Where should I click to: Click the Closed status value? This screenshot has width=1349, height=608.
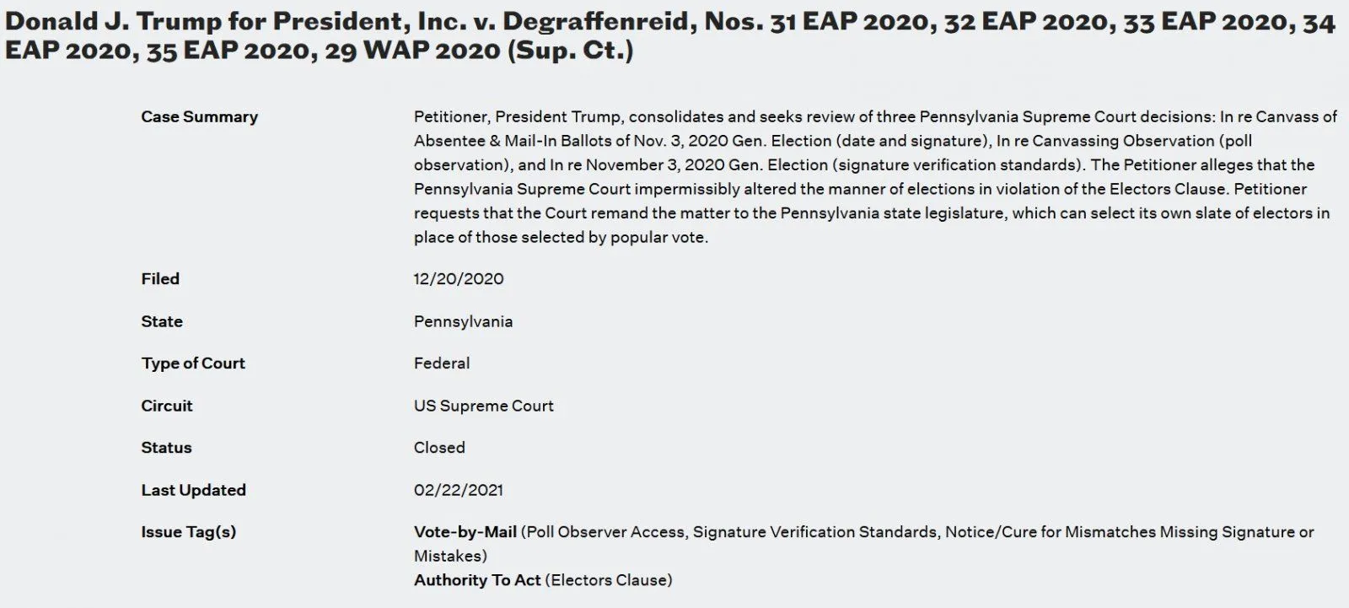point(439,448)
